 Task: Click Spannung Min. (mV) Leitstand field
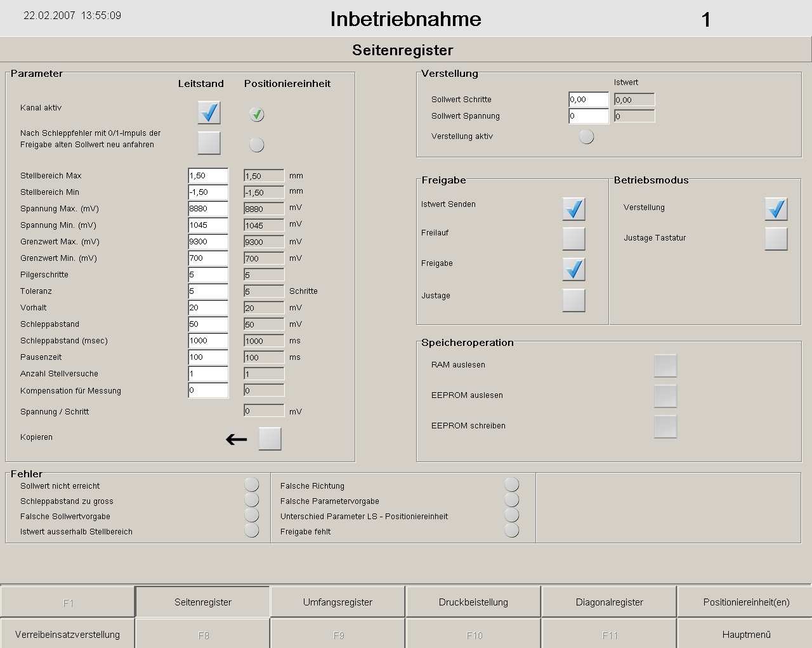[208, 225]
